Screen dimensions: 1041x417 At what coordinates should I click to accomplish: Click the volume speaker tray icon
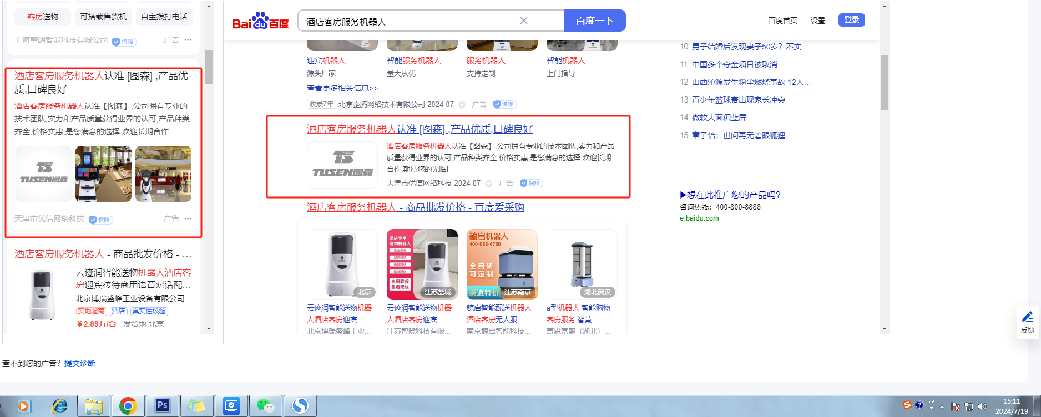click(982, 406)
